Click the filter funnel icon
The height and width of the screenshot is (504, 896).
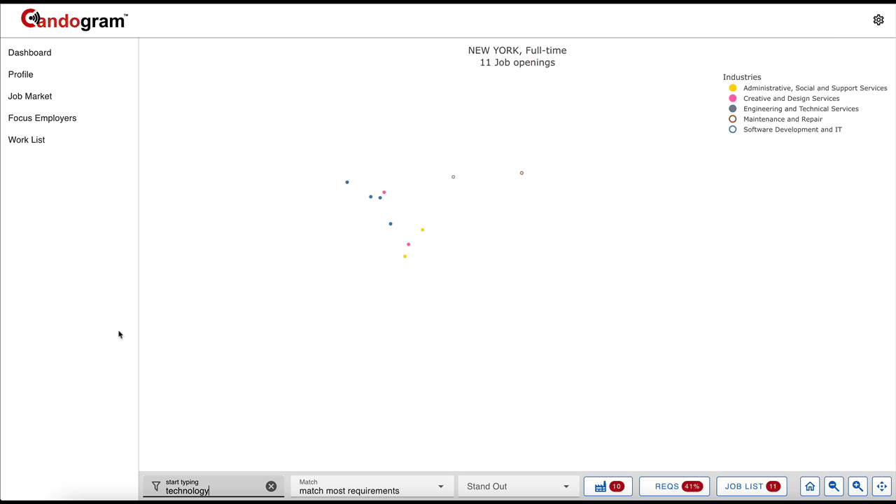(156, 486)
